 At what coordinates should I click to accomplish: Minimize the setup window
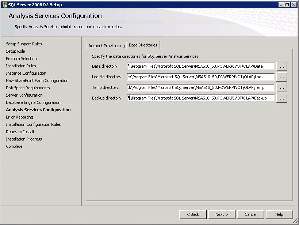281,5
